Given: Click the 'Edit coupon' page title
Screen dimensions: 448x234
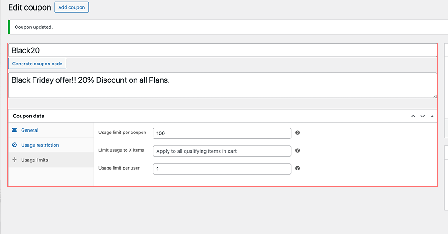Looking at the screenshot, I should pos(29,7).
